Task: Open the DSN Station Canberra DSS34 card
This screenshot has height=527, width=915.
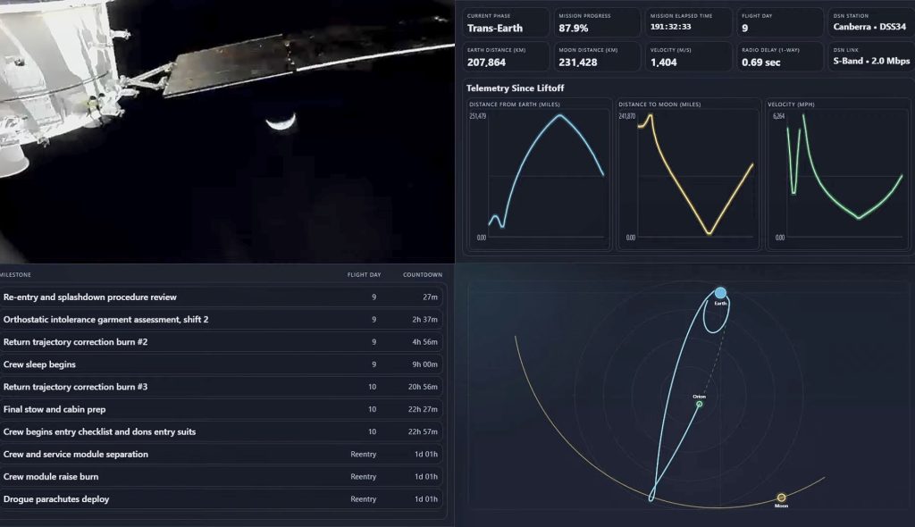Action: [x=870, y=22]
